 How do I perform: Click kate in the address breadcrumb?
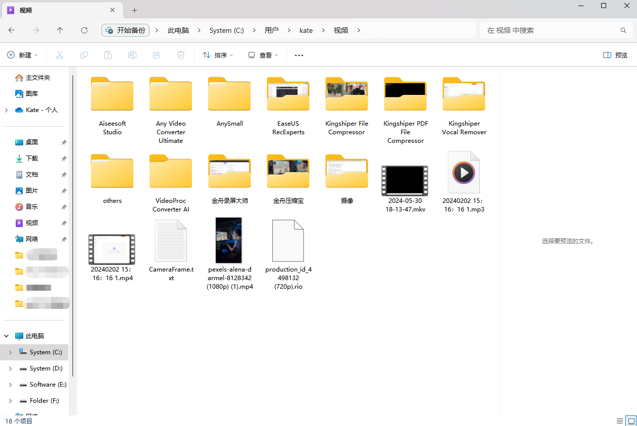(x=306, y=30)
